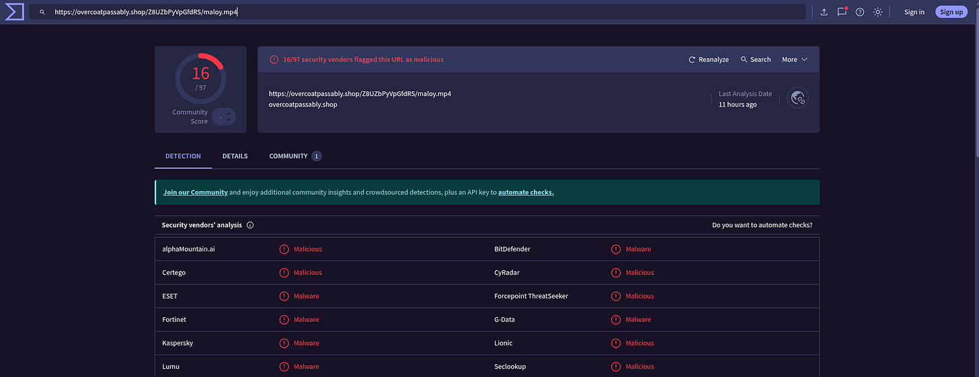Click the Last Analysis Date value 11 hours ago
Screen dimensions: 979x377
738,105
